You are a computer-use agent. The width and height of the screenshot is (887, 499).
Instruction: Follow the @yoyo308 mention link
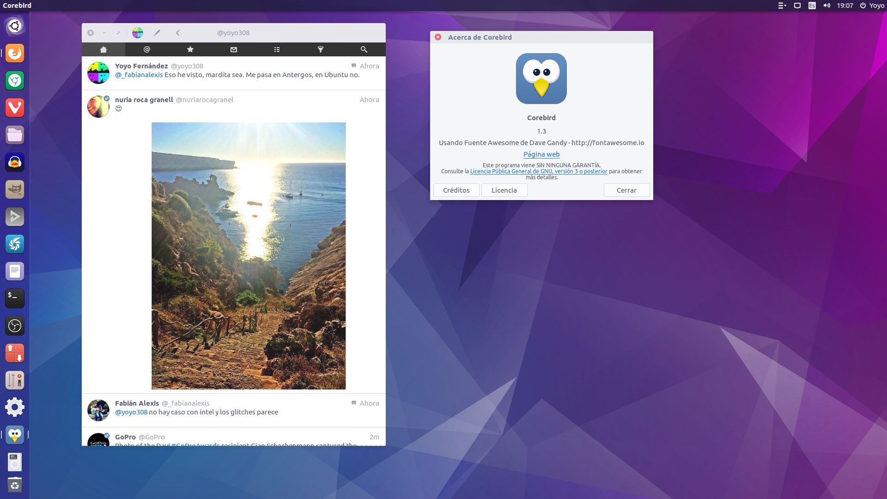click(x=131, y=412)
